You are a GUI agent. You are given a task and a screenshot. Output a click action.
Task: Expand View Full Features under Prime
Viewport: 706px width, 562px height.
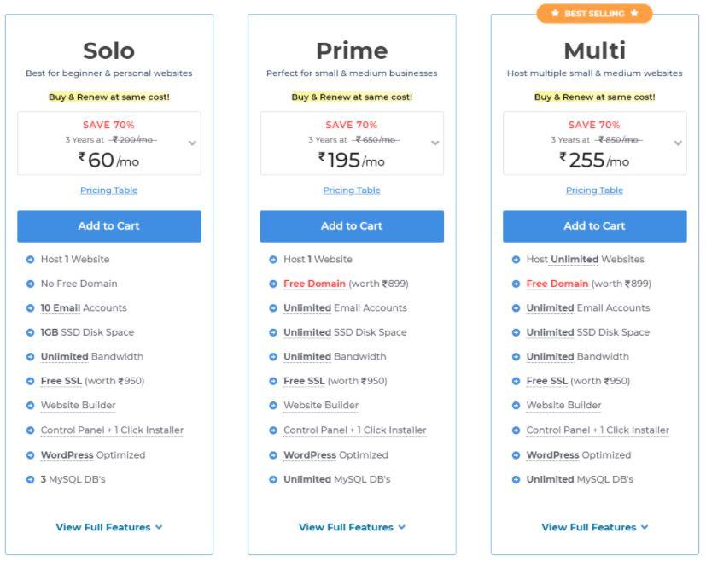[x=352, y=527]
